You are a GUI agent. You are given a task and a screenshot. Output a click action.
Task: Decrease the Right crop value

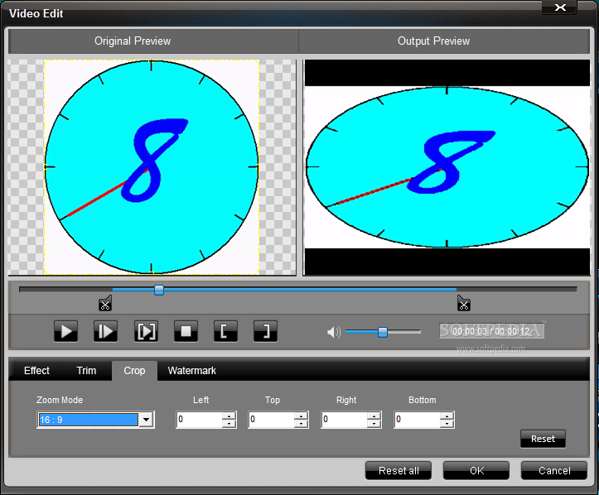374,424
